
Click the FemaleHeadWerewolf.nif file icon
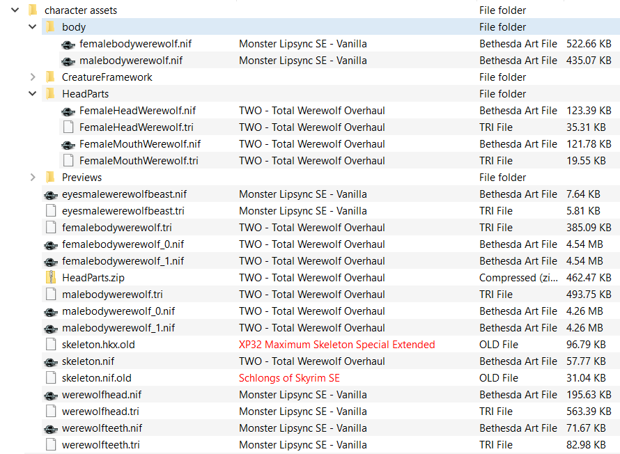pos(68,111)
